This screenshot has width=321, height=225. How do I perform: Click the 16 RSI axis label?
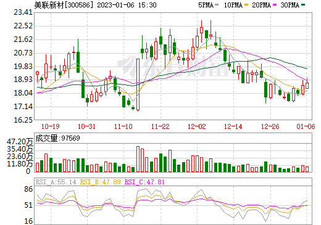(x=28, y=221)
